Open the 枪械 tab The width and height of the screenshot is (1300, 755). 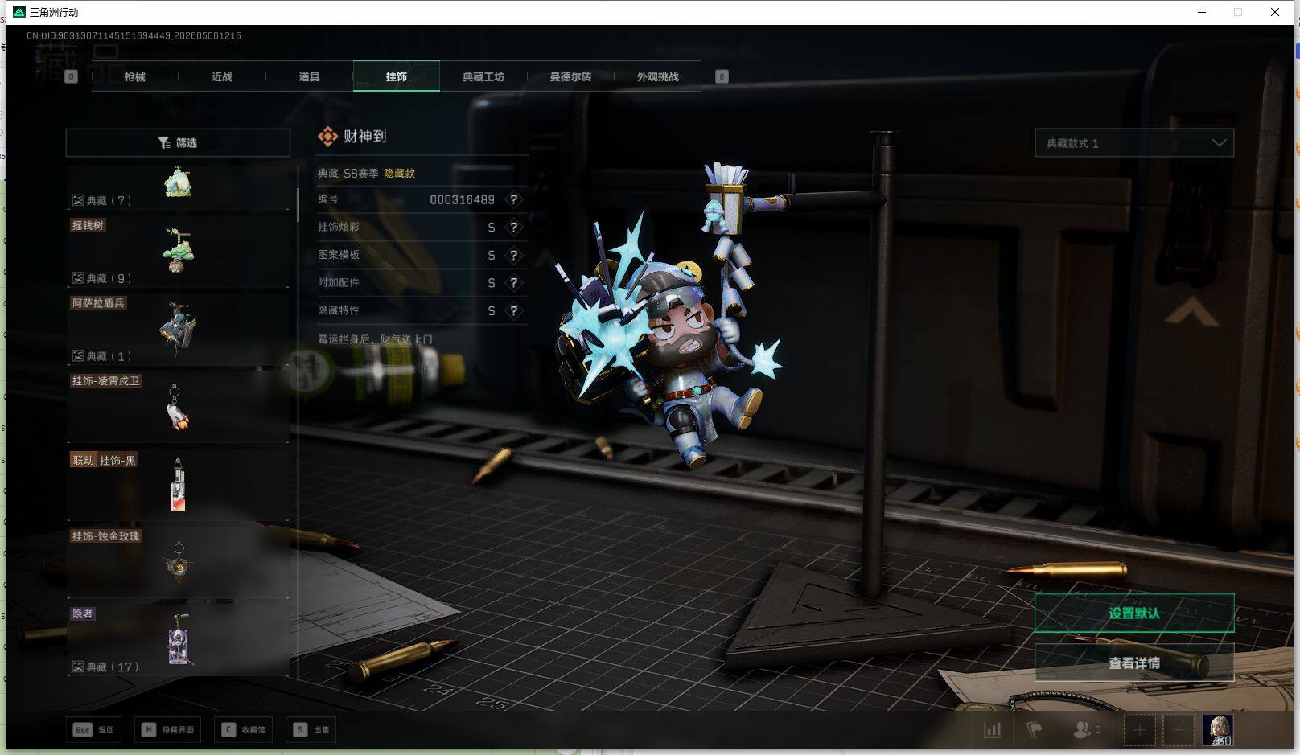point(135,76)
